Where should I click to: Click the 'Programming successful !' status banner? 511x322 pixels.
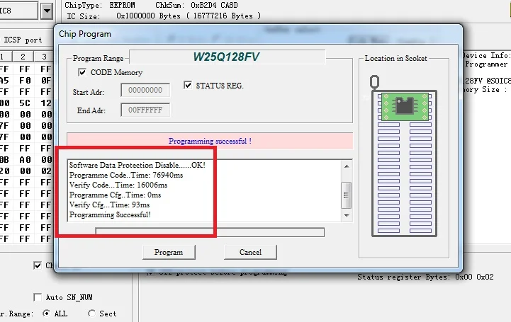pos(210,141)
